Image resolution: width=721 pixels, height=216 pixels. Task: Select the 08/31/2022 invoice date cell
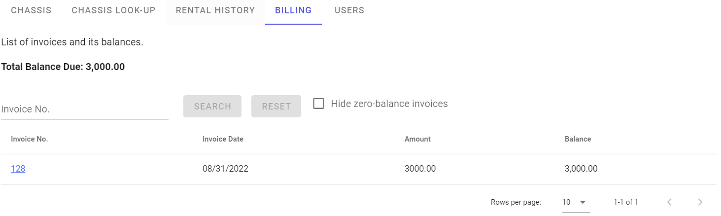coord(225,169)
